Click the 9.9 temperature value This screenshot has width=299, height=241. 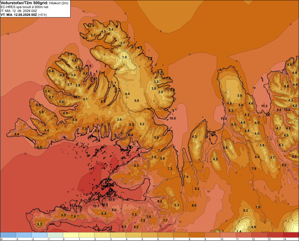[294, 157]
